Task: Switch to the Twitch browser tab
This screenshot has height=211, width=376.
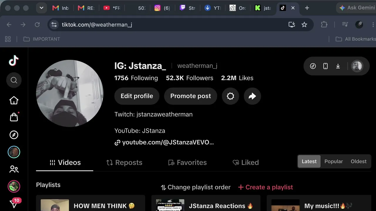Action: click(x=188, y=8)
